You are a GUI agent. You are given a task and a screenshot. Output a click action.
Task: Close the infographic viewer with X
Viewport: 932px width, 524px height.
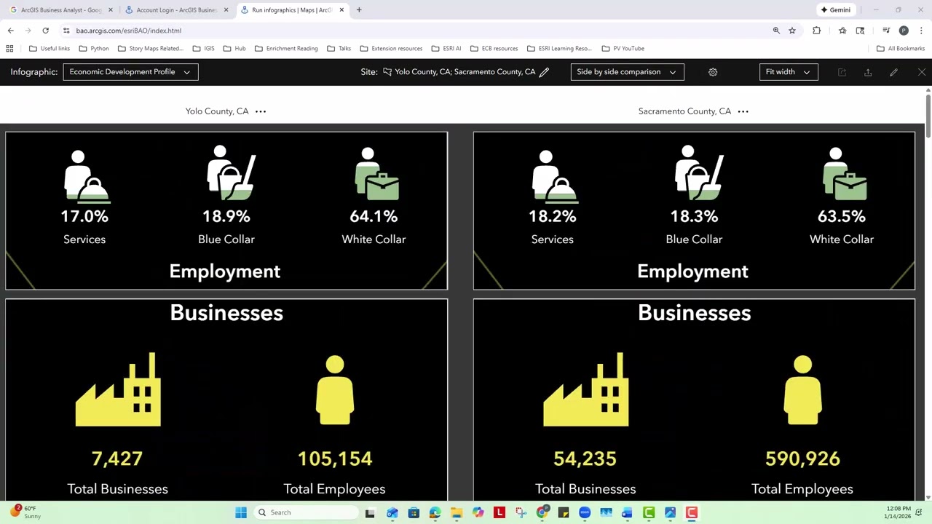(x=921, y=72)
